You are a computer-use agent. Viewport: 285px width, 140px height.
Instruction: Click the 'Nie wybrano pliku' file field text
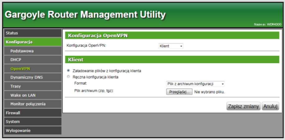point(209,92)
